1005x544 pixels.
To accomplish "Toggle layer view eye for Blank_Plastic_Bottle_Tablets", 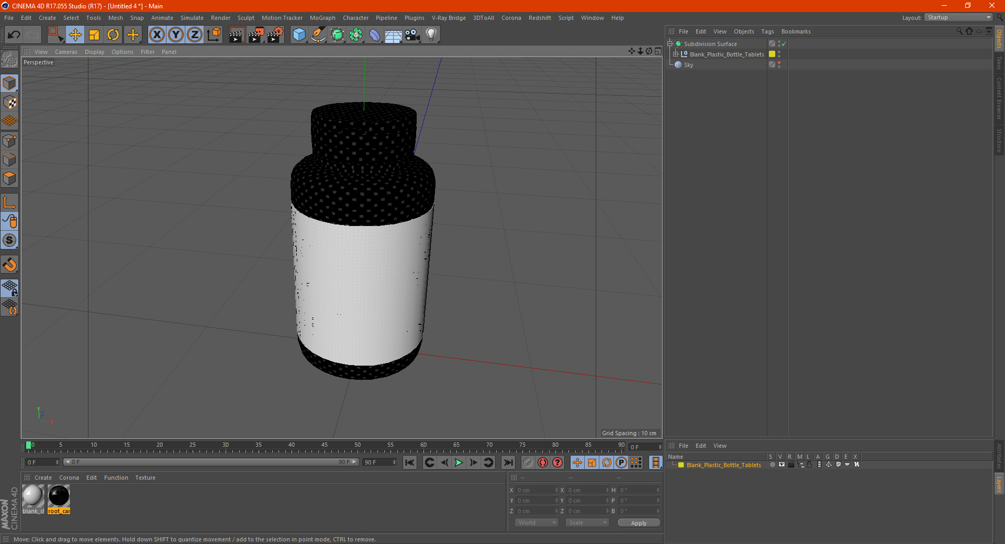I will tap(781, 464).
